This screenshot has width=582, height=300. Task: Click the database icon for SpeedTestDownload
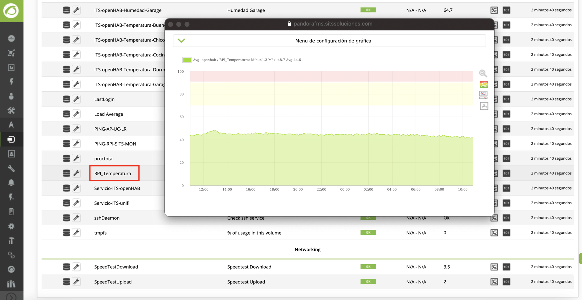pyautogui.click(x=66, y=267)
